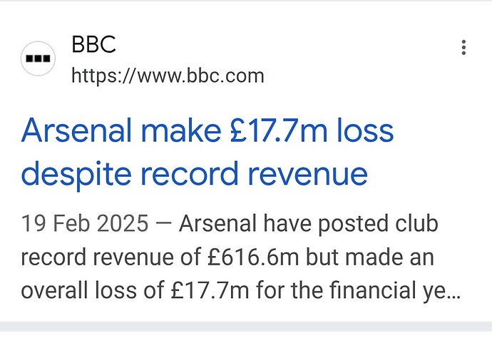Click the word 'record' in blue headline
The image size is (492, 348).
[189, 175]
